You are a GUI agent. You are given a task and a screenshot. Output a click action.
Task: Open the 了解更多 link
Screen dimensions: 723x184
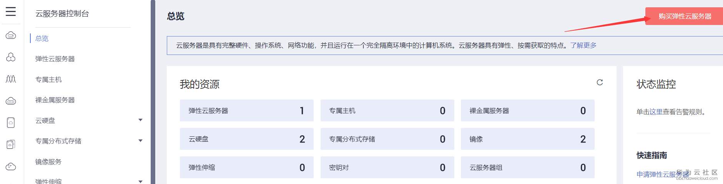pos(583,45)
